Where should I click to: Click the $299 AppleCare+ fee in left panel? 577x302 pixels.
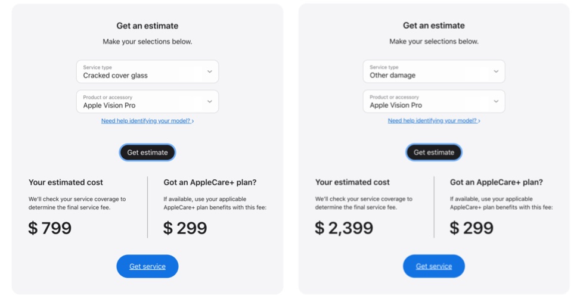click(x=185, y=228)
